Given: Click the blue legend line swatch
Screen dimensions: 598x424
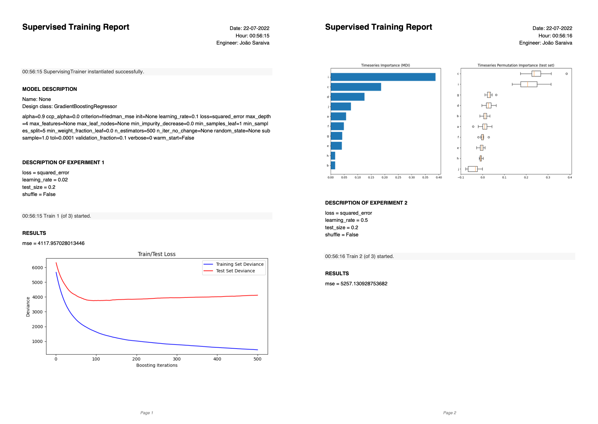Looking at the screenshot, I should (208, 264).
